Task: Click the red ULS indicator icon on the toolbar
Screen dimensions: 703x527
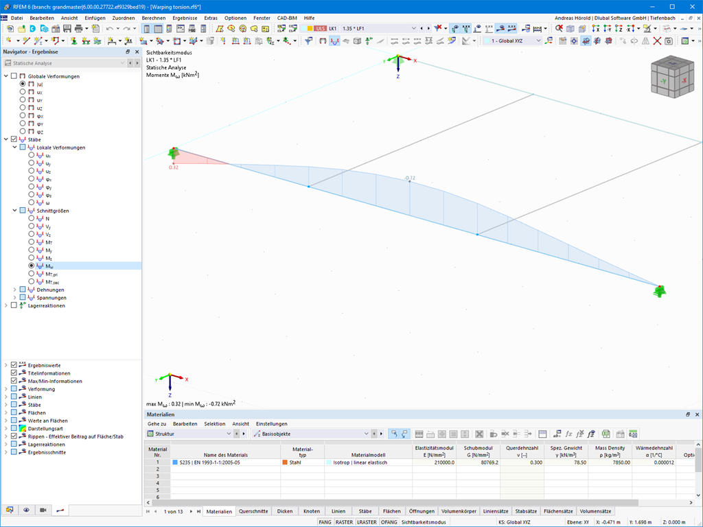Action: point(320,30)
